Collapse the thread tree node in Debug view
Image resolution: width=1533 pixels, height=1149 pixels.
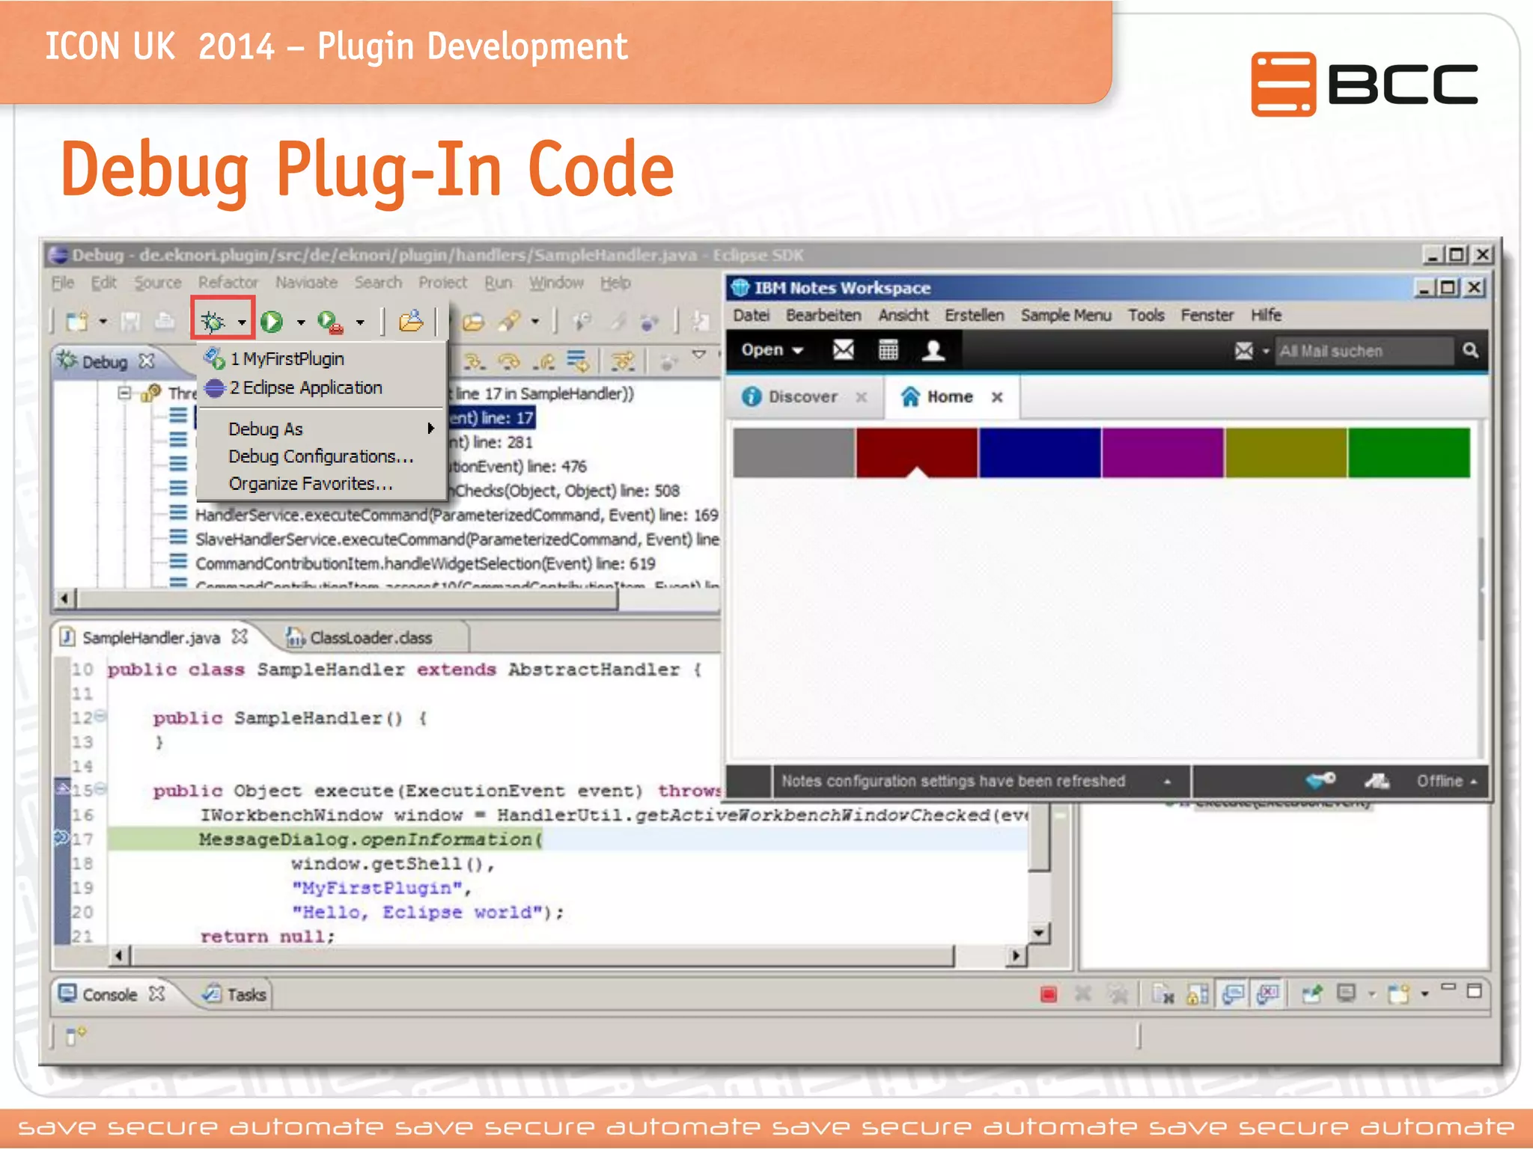pos(125,393)
